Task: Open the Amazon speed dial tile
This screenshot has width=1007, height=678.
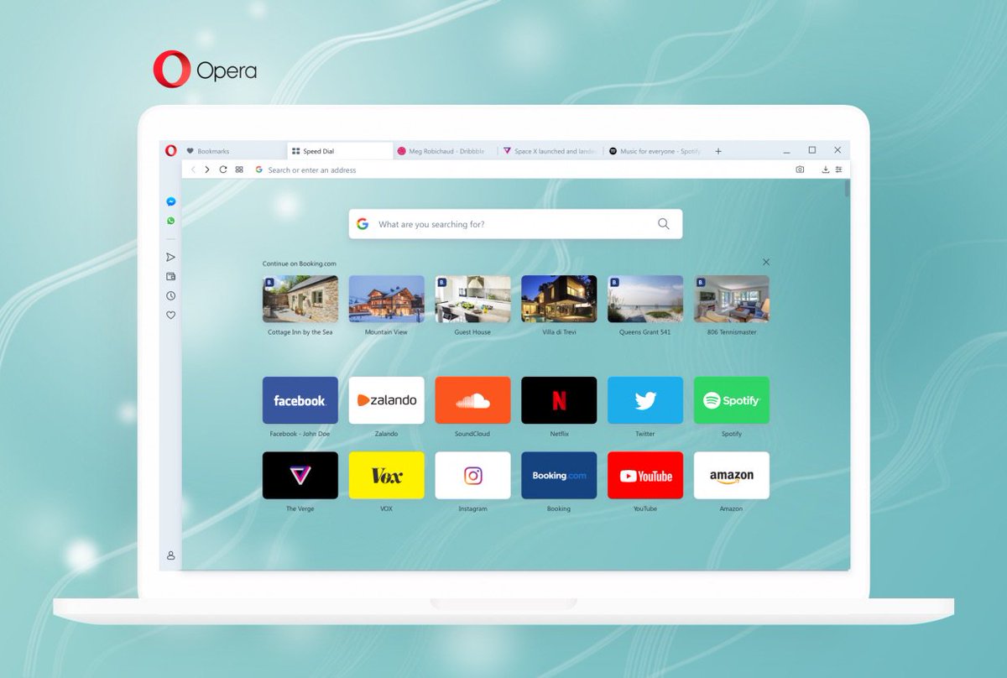Action: coord(732,476)
